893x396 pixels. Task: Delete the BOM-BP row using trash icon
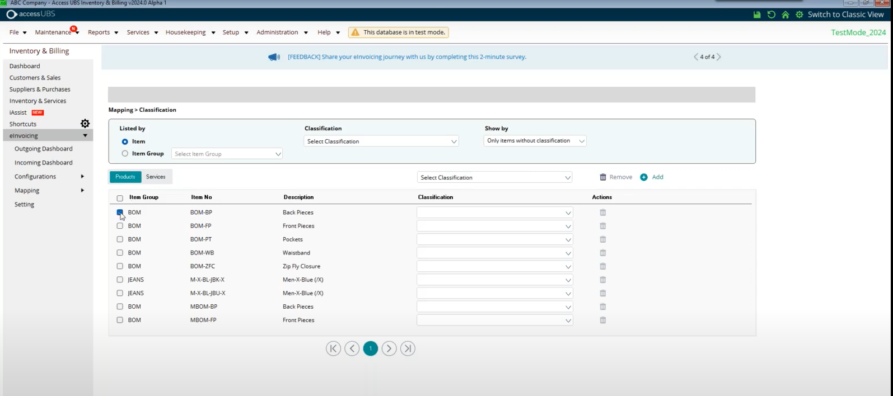point(603,213)
